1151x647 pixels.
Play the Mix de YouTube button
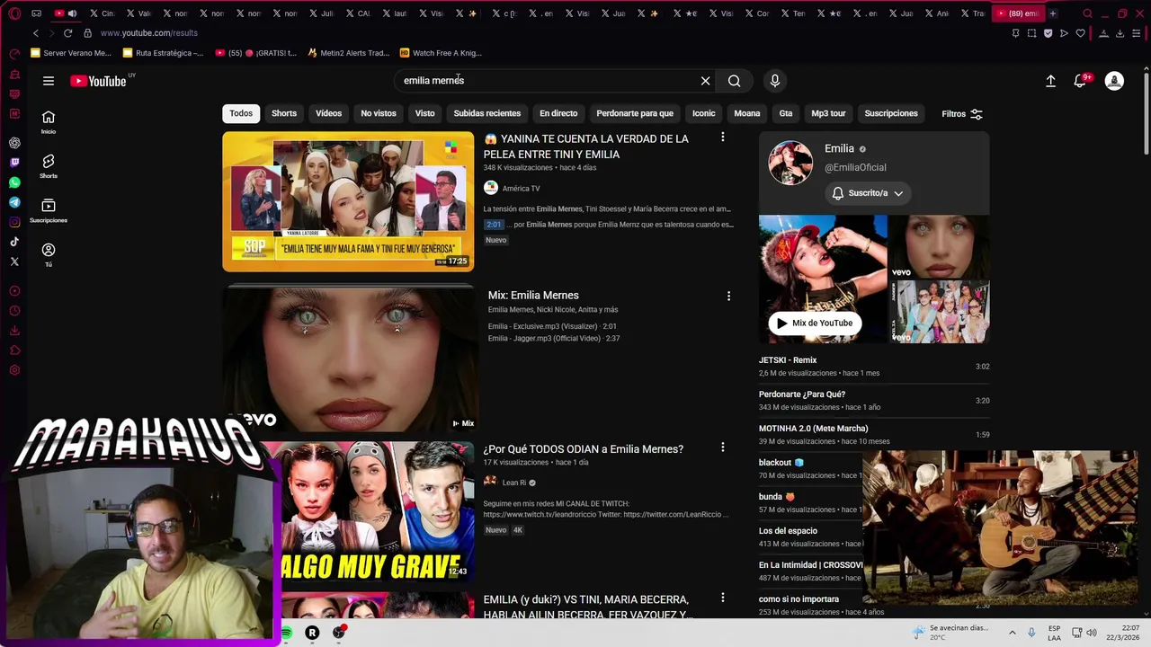[815, 323]
